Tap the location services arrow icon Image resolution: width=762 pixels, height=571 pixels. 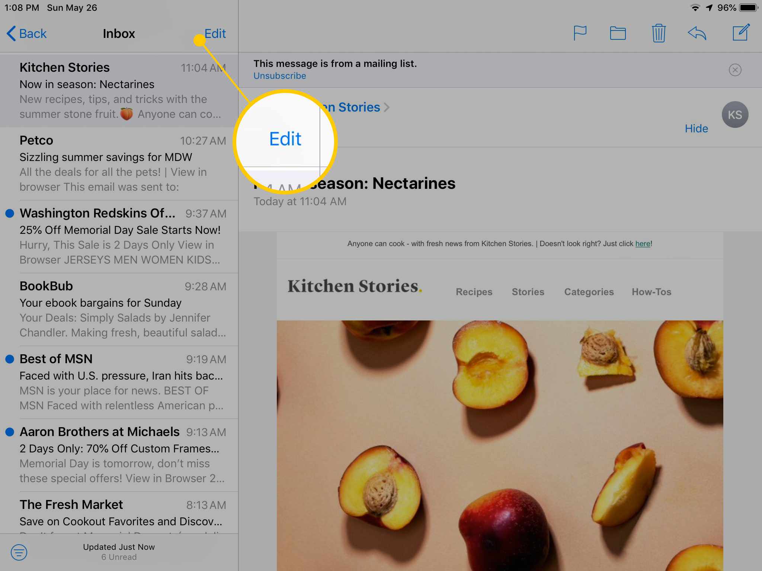pos(709,8)
